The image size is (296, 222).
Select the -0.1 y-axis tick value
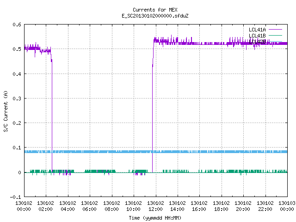(x=15, y=197)
